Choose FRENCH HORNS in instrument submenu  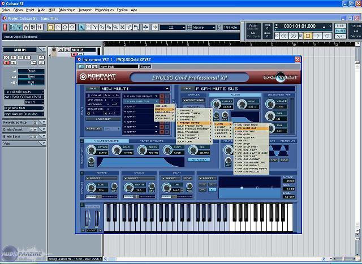click(194, 123)
